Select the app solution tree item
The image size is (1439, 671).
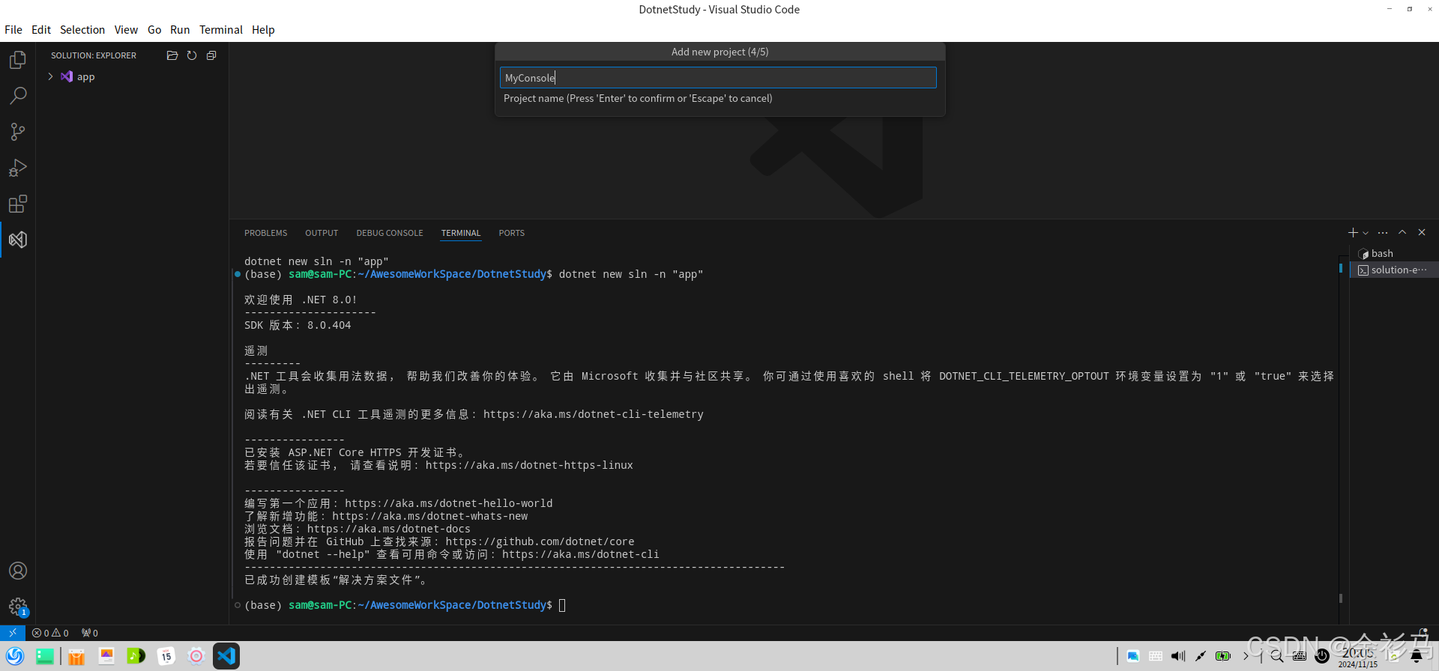pyautogui.click(x=132, y=76)
